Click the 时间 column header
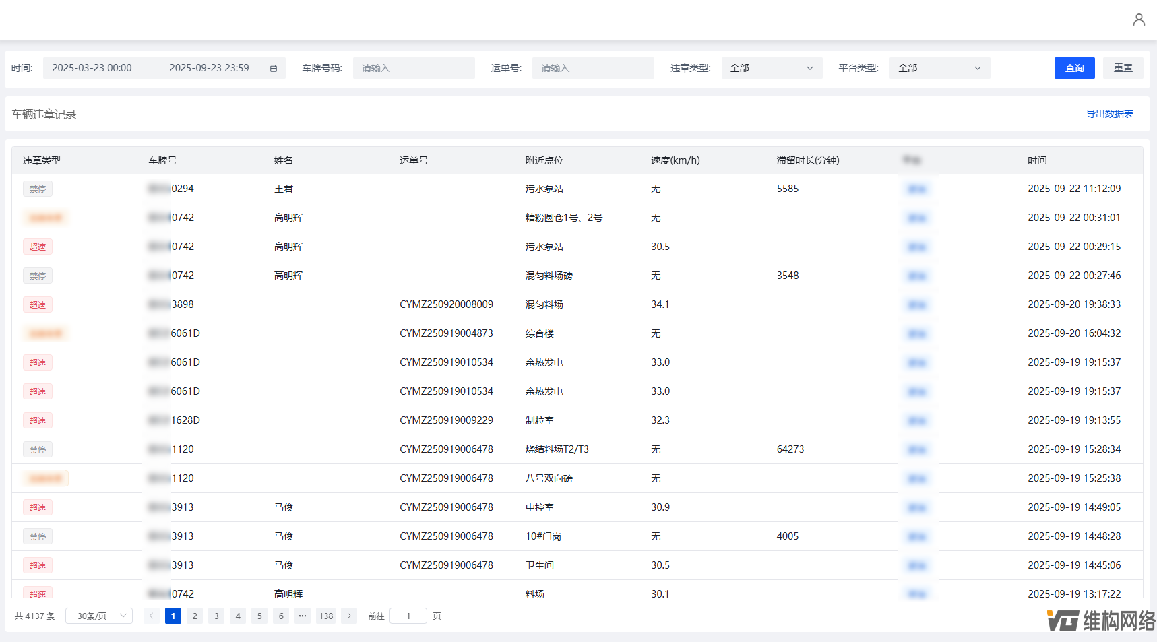Image resolution: width=1157 pixels, height=642 pixels. (x=1037, y=160)
